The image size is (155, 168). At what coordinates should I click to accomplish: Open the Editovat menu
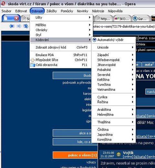pyautogui.click(x=21, y=11)
